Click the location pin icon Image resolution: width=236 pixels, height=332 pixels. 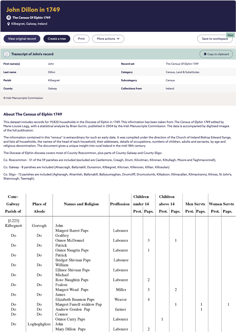(9, 24)
